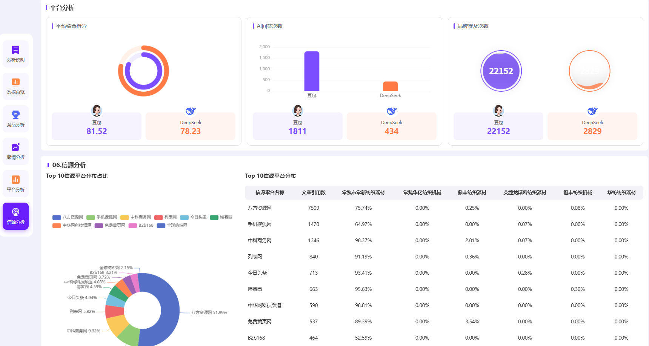The width and height of the screenshot is (649, 346).
Task: Click the 恒丰纺织机械 column header
Action: pos(578,193)
